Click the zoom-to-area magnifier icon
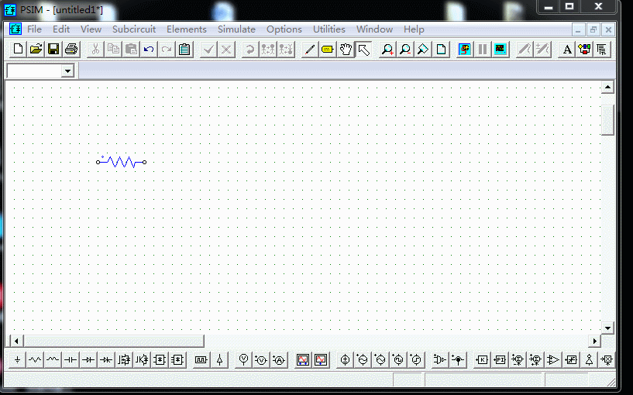 point(423,50)
